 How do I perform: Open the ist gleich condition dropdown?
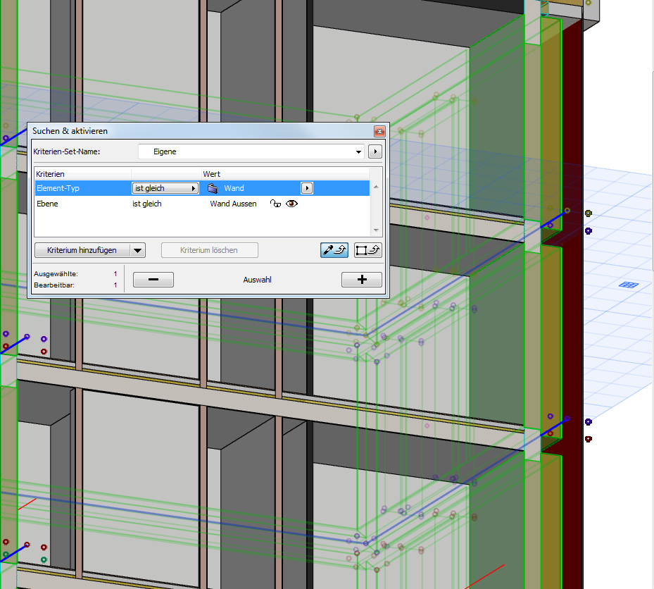click(x=165, y=188)
